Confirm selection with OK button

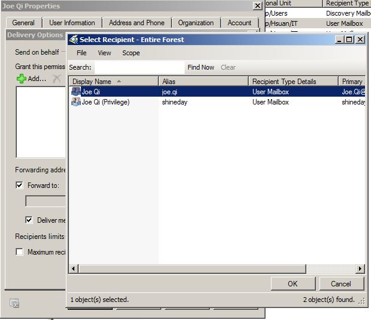[293, 284]
